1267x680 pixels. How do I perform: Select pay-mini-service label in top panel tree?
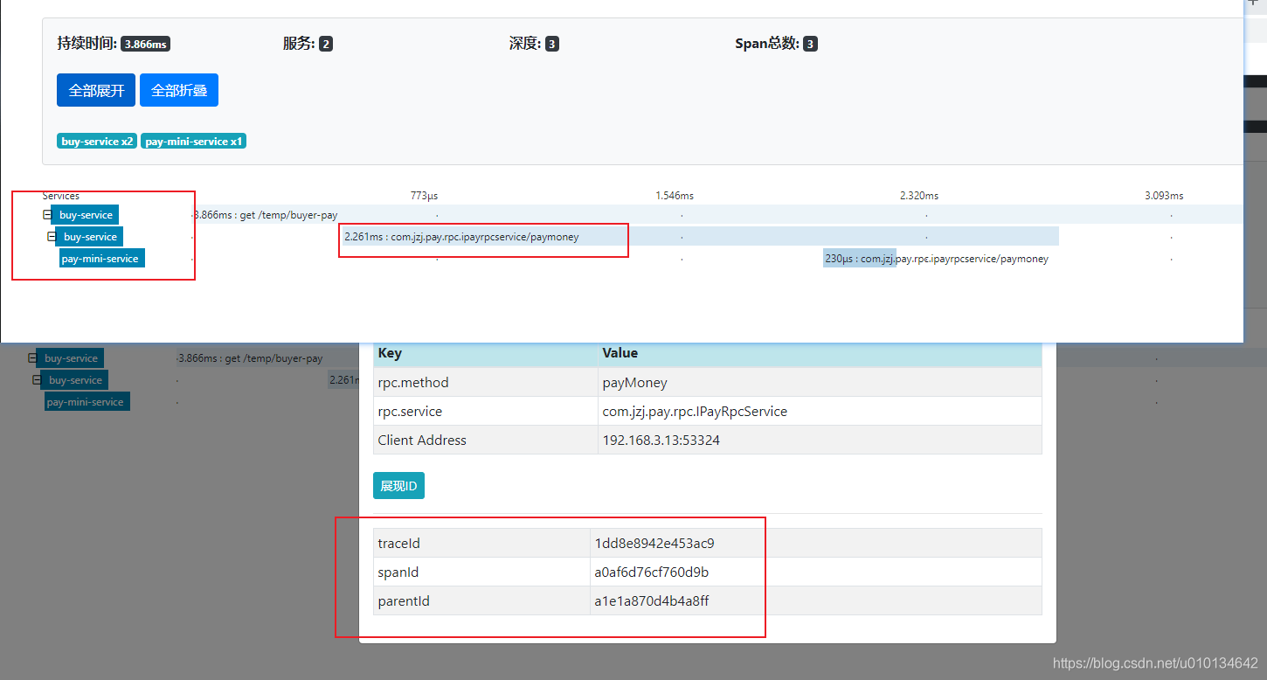point(100,259)
